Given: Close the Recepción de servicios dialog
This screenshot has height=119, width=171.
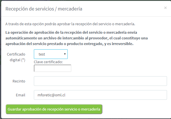Looking at the screenshot, I should 165,8.
